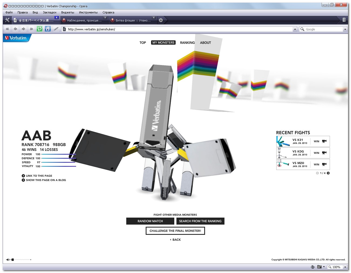Click the Back navigation arrow
Screen dimensions: 351x273
(x=15, y=29)
